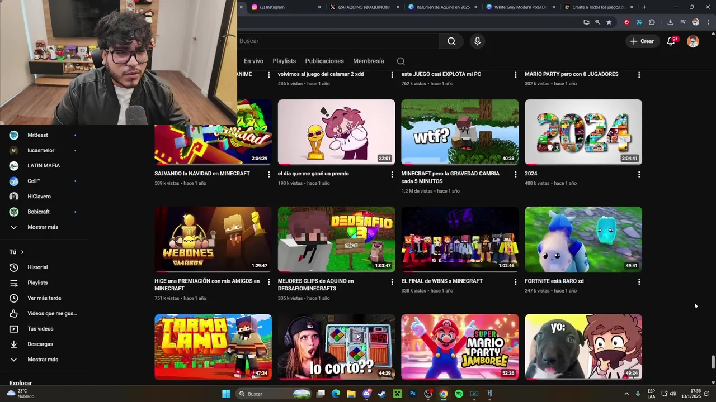
Task: Open volume control in system tray
Action: click(672, 394)
